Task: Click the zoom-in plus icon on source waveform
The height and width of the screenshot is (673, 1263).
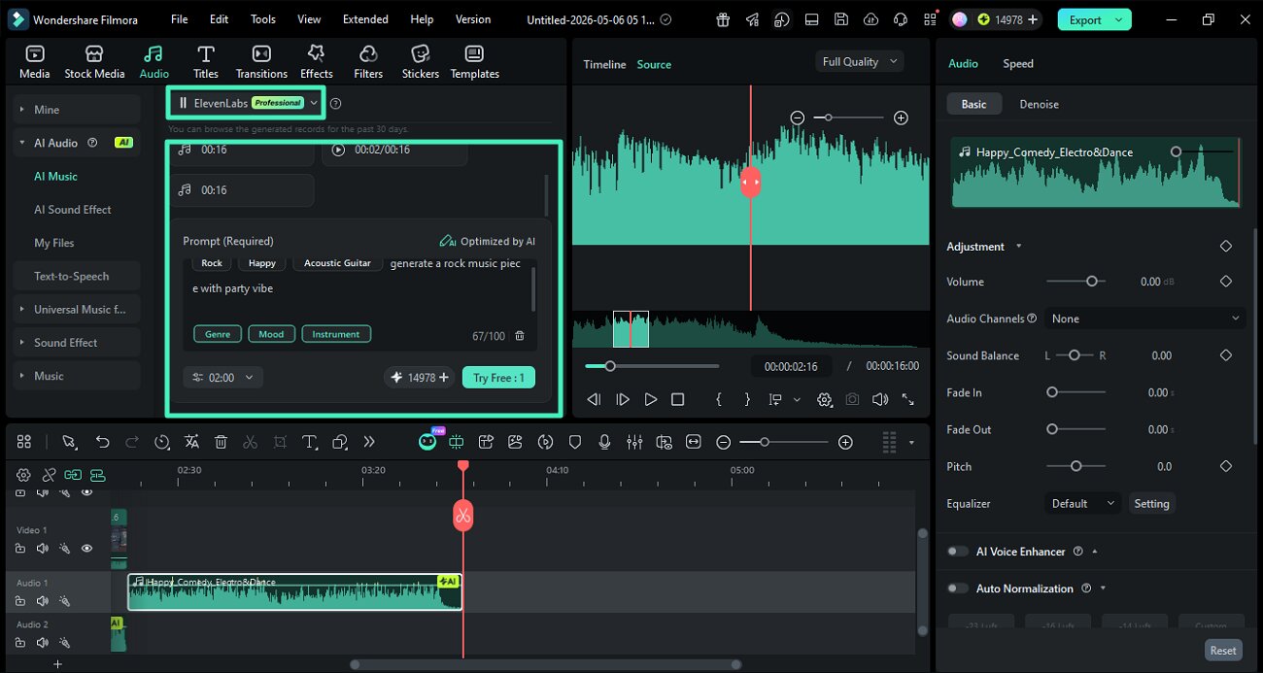Action: (x=901, y=118)
